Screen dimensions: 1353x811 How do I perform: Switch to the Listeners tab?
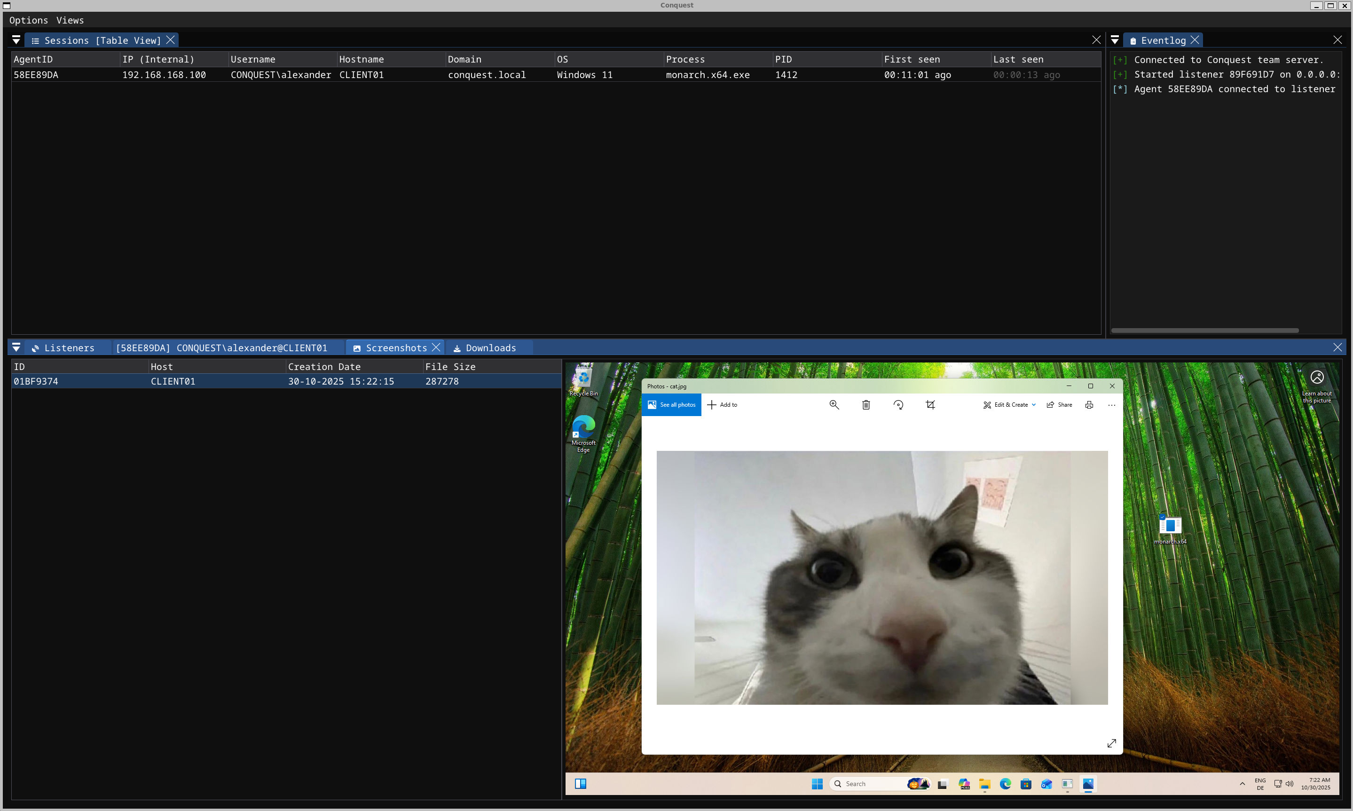(69, 347)
